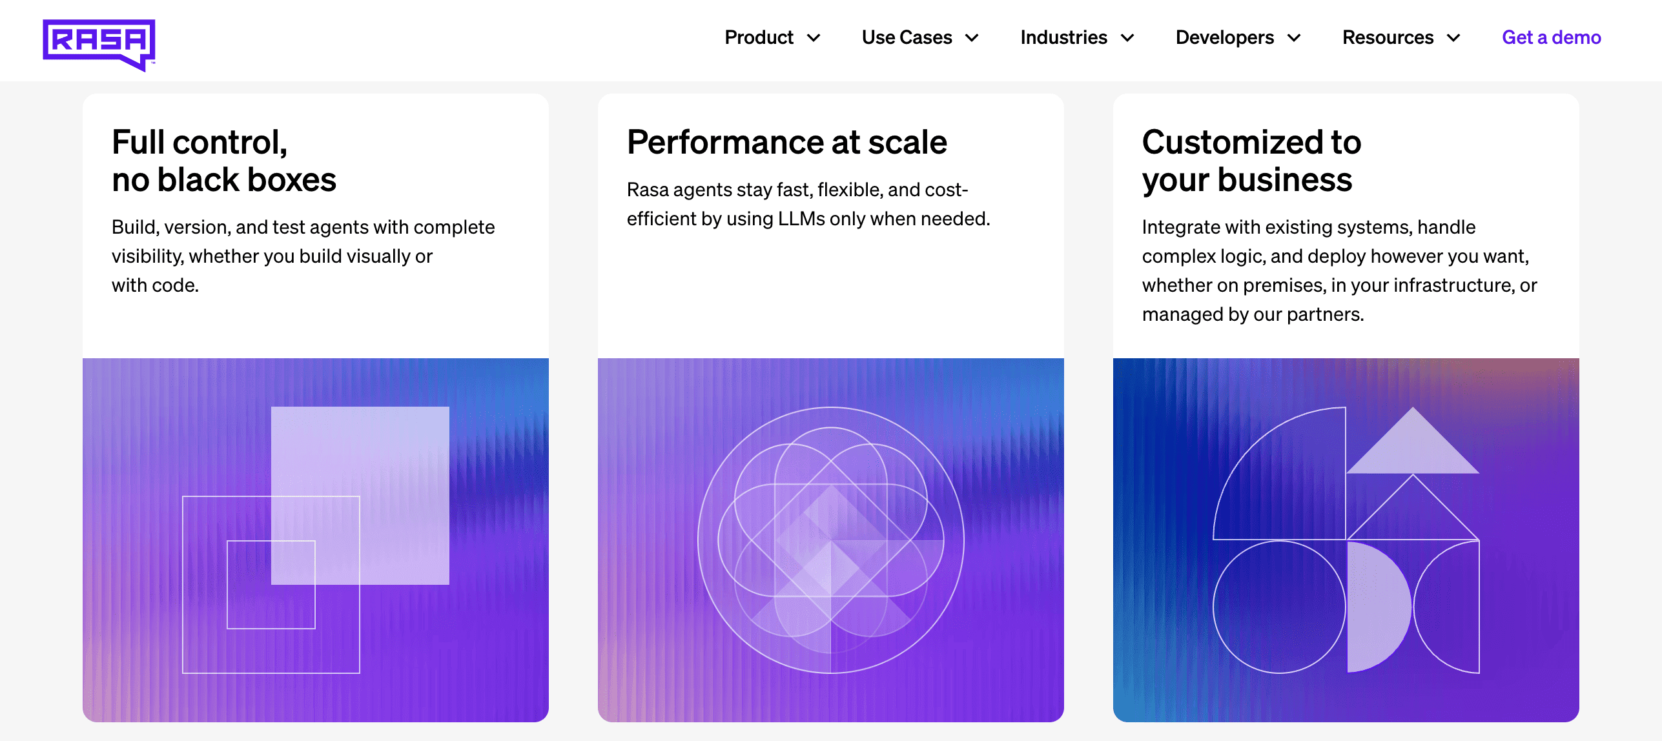Click the chevron icon next to Use Cases
Image resolution: width=1662 pixels, height=741 pixels.
(973, 39)
